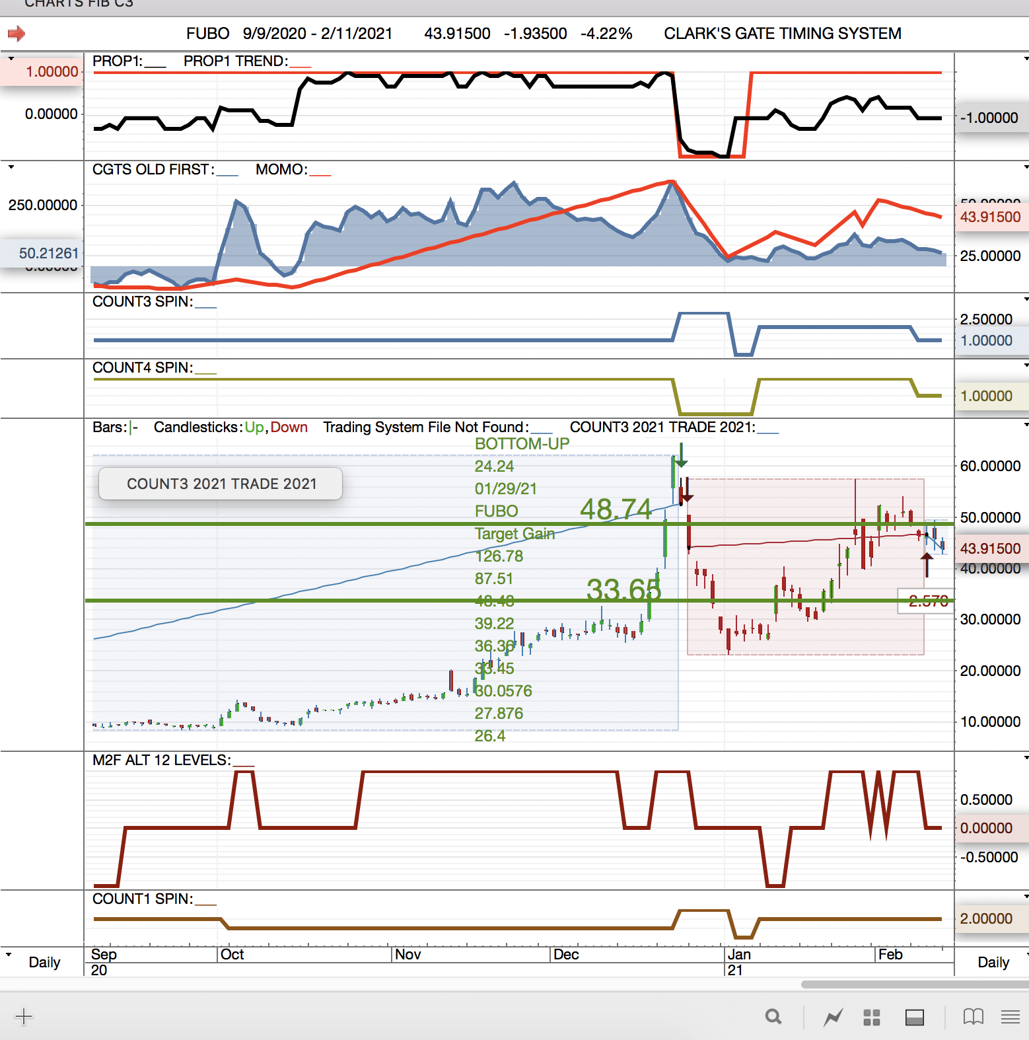Click the 1.00000 PROP1 left axis value
This screenshot has width=1029, height=1040.
pos(52,71)
